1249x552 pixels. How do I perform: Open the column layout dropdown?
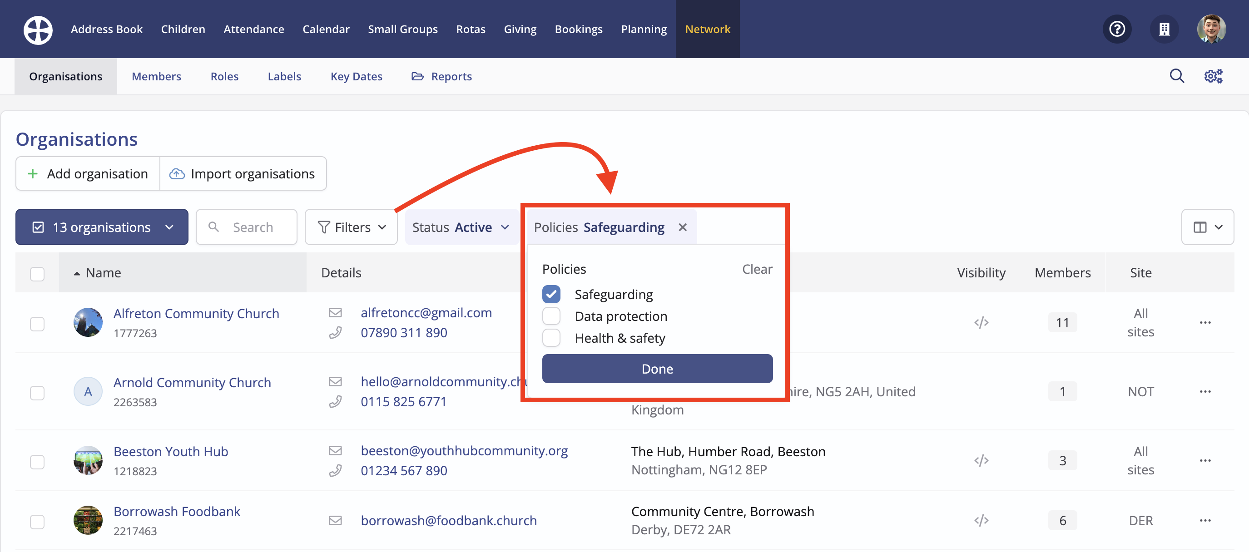(x=1207, y=227)
